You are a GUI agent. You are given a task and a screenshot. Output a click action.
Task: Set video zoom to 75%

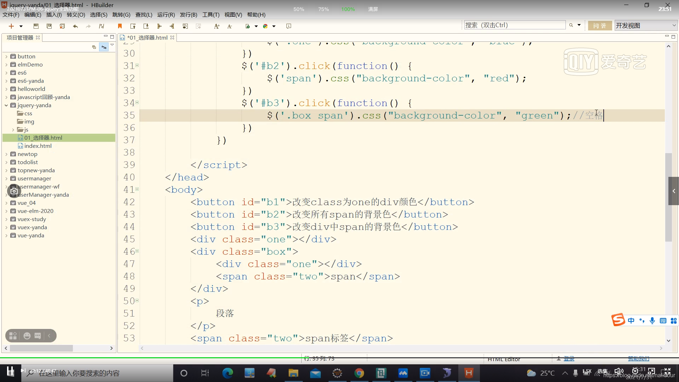tap(324, 9)
